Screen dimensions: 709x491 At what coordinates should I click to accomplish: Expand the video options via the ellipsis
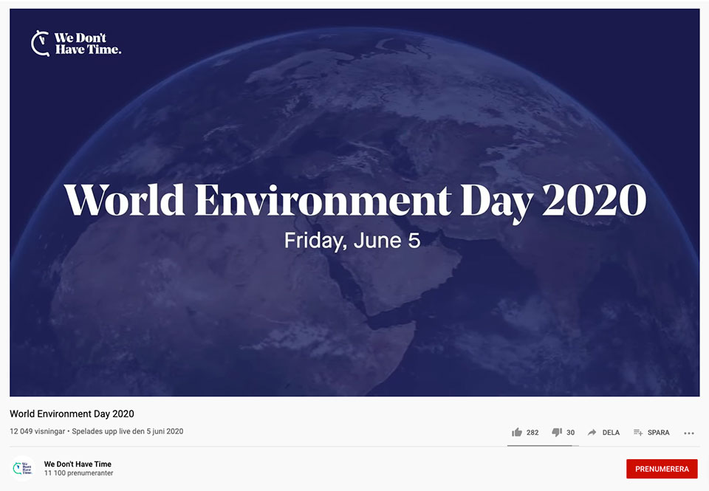(x=689, y=433)
